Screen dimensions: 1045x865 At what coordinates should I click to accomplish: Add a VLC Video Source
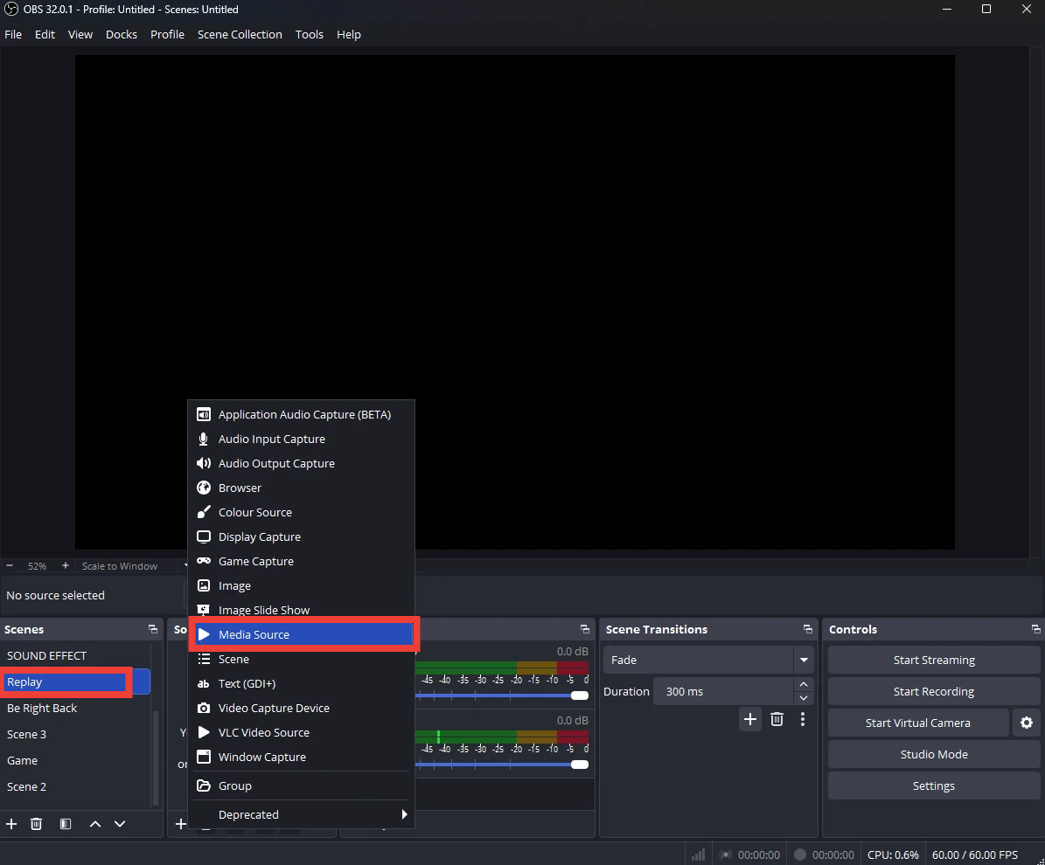[301, 732]
